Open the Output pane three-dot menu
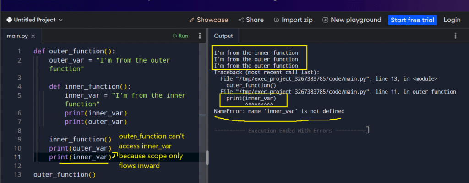Screen dimensions: 469x183 coord(455,36)
